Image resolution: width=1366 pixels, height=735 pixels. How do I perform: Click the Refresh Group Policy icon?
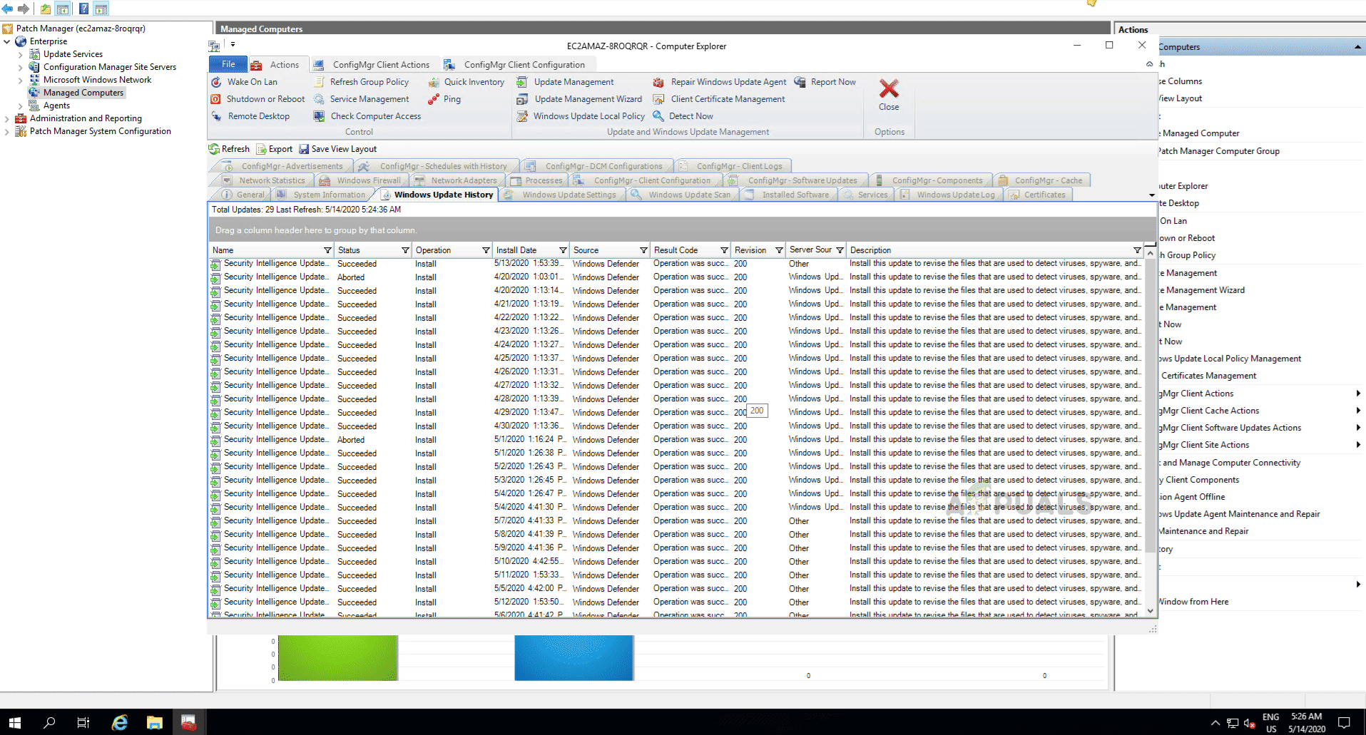click(x=319, y=82)
